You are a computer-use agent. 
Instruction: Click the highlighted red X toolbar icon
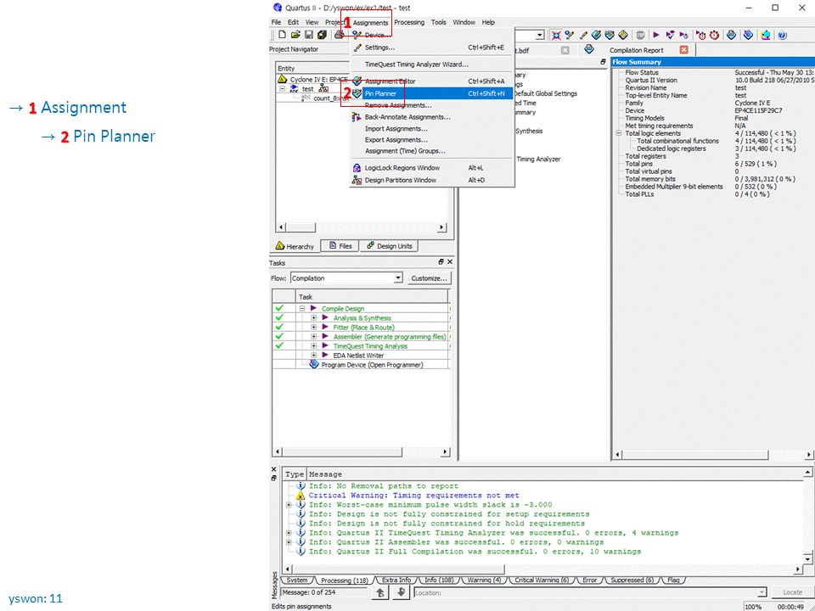click(x=556, y=35)
